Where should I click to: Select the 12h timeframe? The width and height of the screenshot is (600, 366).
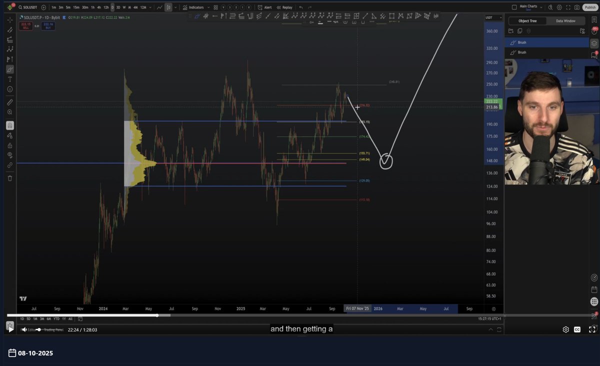106,7
